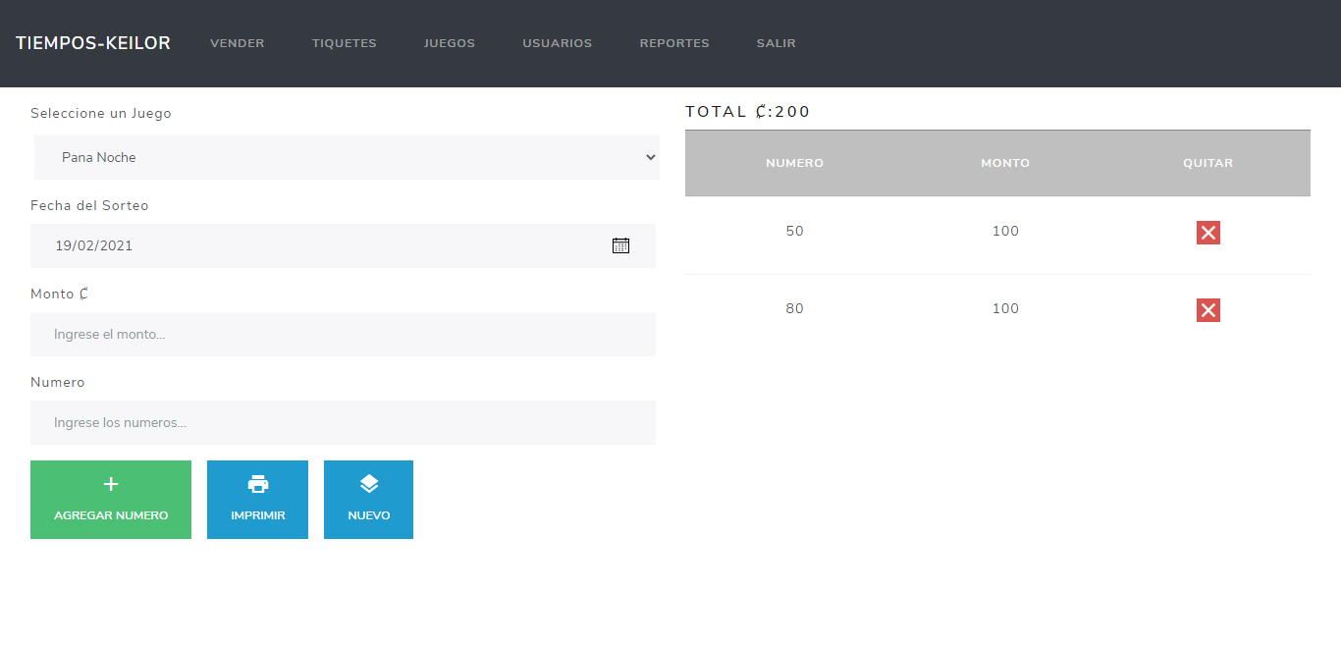
Task: Click the printer icon on Imprimir
Action: click(258, 484)
